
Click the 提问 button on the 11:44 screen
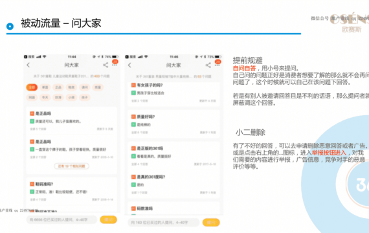click(109, 220)
